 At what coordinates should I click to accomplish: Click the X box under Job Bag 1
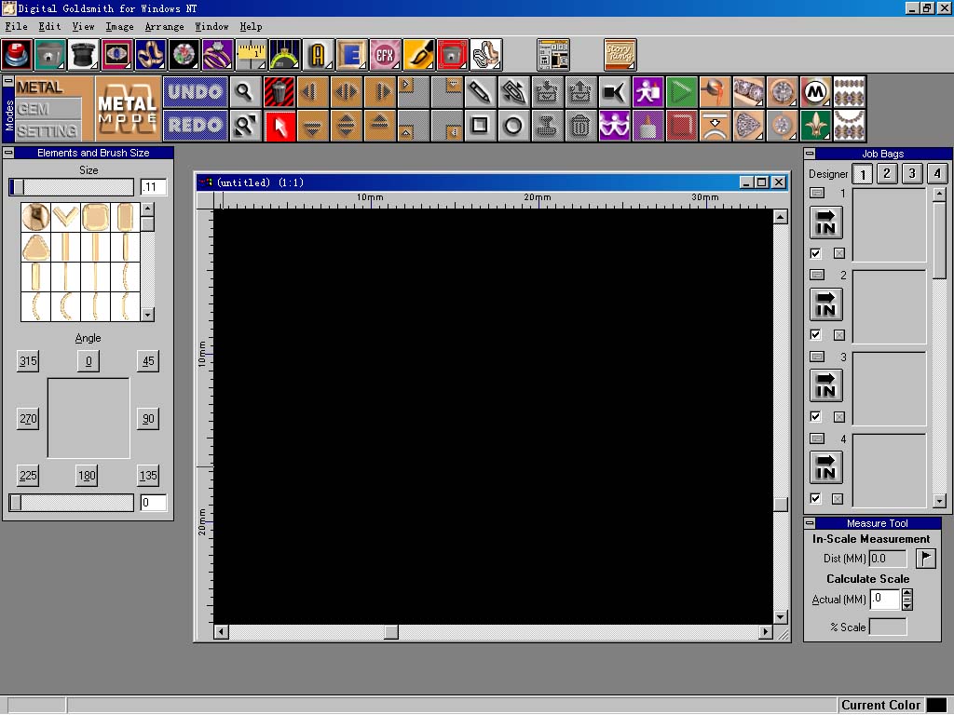tap(839, 253)
